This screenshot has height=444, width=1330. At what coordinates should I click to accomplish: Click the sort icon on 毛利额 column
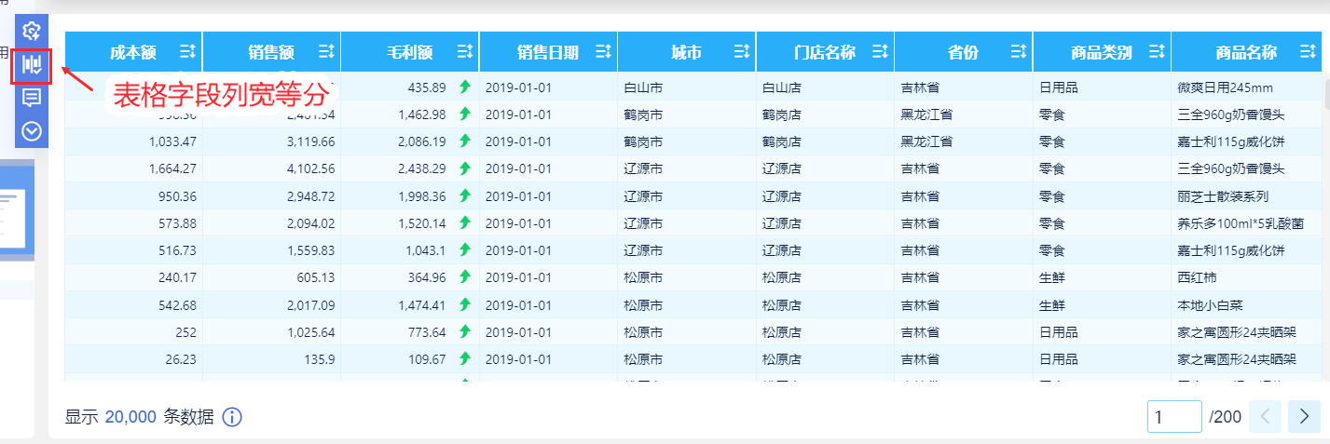pyautogui.click(x=464, y=52)
